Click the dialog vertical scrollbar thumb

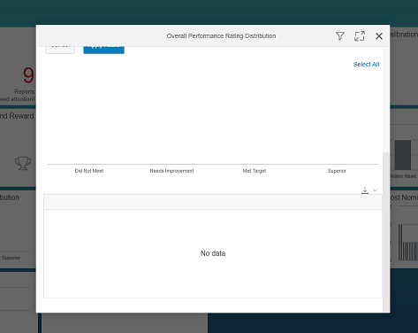(x=385, y=232)
